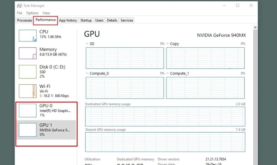Screen dimensions: 277x165
Task: Click the Shared GPU memory usage graph
Action: click(x=165, y=142)
